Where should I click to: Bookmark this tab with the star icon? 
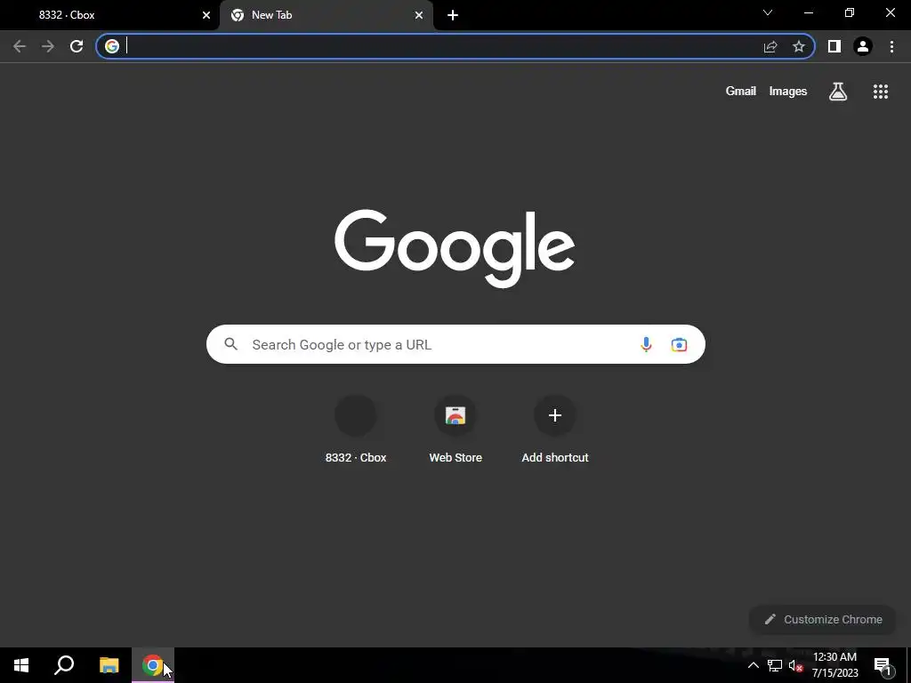[x=799, y=46]
